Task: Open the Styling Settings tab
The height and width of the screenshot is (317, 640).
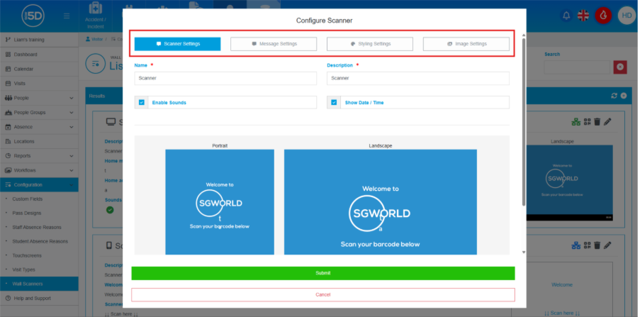Action: [370, 44]
